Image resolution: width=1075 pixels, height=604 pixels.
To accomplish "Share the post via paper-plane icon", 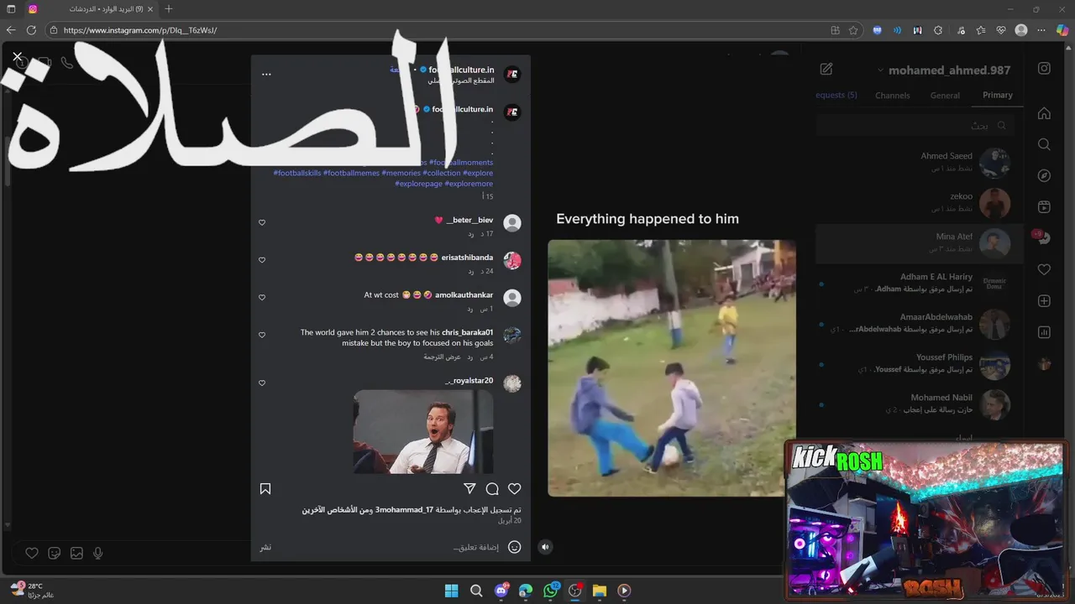I will click(x=469, y=488).
